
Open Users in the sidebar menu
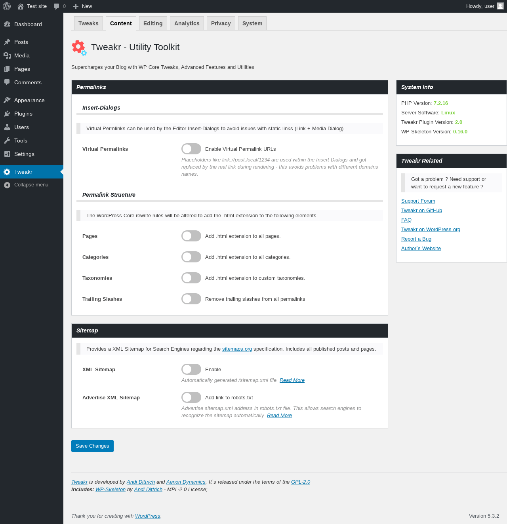point(32,127)
